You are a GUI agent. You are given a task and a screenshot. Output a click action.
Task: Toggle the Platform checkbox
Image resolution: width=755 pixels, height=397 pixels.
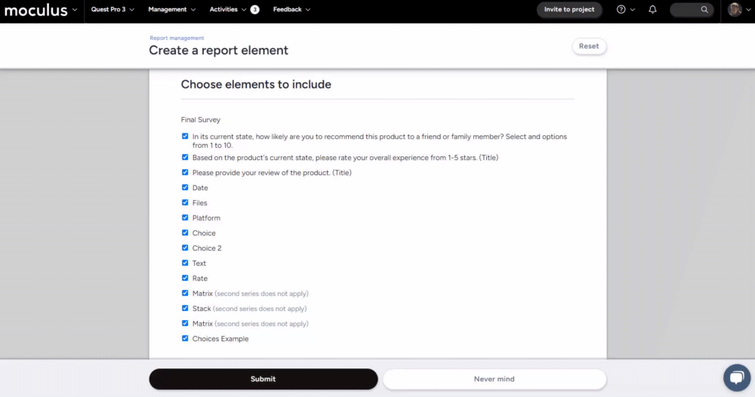(x=185, y=217)
